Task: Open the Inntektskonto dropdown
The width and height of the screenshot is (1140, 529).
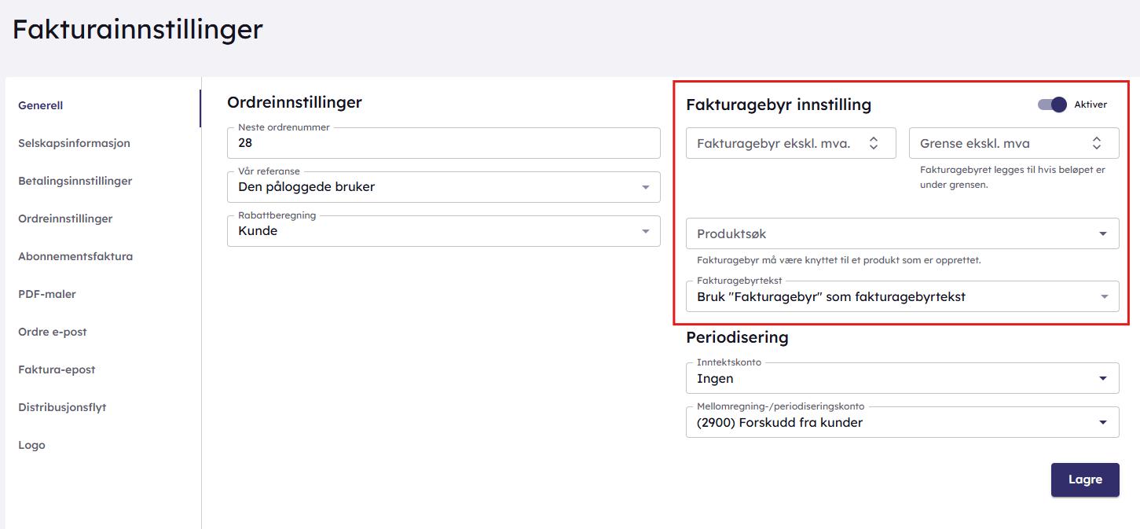Action: [x=1103, y=378]
